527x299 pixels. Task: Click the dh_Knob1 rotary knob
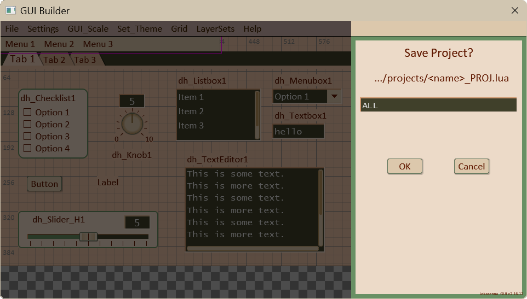point(132,124)
